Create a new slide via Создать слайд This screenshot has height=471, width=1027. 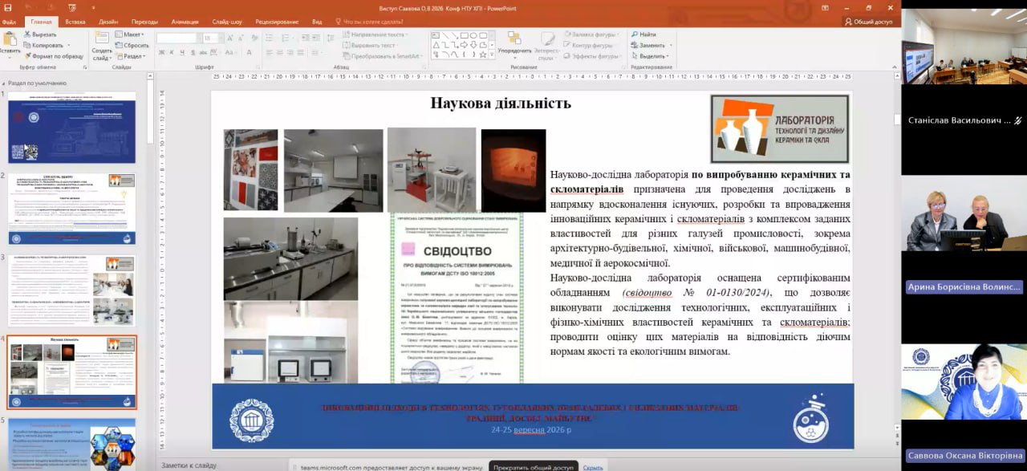(102, 47)
